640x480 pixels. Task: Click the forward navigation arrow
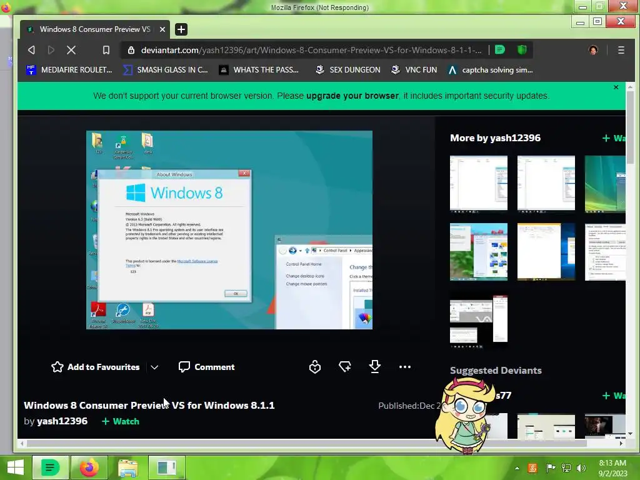tap(51, 50)
